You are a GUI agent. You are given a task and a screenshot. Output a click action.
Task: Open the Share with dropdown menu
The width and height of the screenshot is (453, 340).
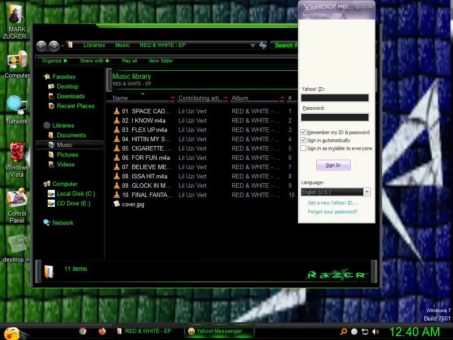tap(95, 61)
